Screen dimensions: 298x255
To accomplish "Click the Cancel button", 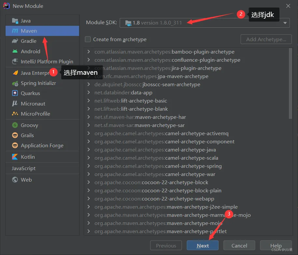I will coord(239,246).
